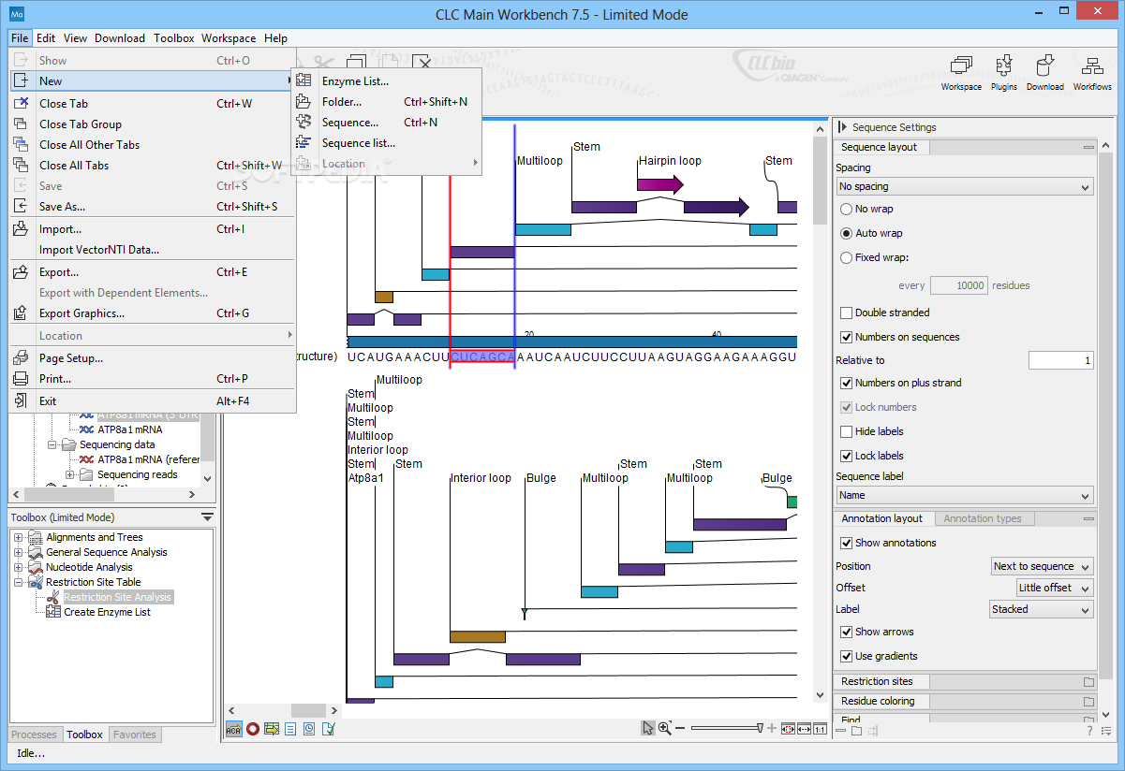Switch to the Favorites tab
The width and height of the screenshot is (1125, 771).
pos(135,735)
